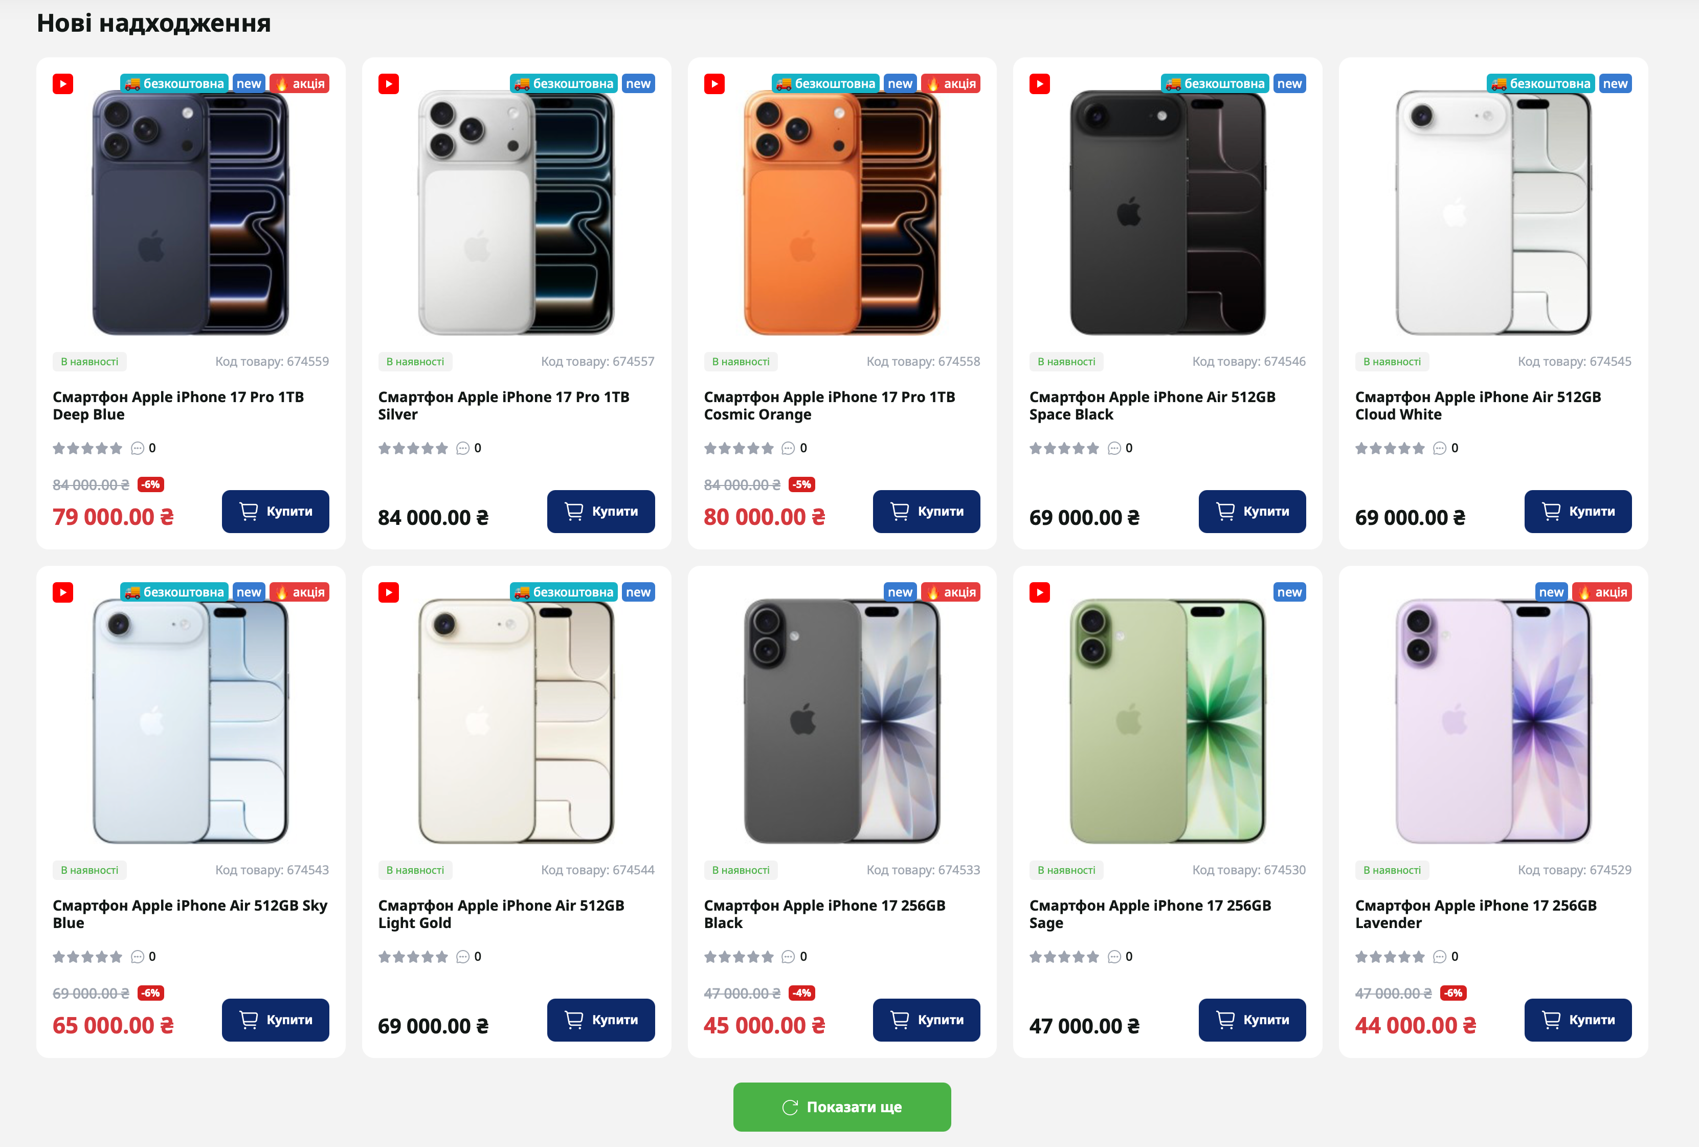Open iPhone 17 256GB Sage product link
Screen dimensions: 1699x1147
point(1149,914)
